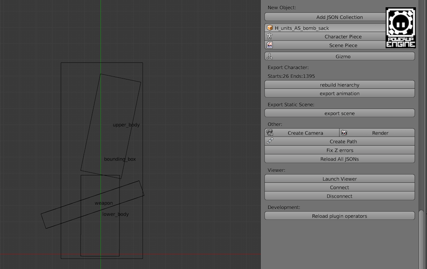Click the render camera icon beside Render
Viewport: 427px width, 269px height.
(344, 133)
